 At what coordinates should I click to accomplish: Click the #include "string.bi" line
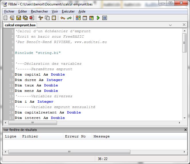click(x=38, y=53)
